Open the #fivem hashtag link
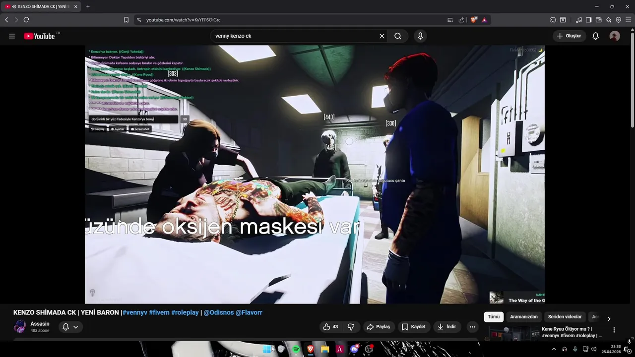Image resolution: width=635 pixels, height=357 pixels. (159, 313)
